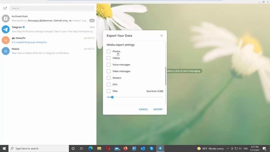Click the export dialog scrollbar
The image size is (270, 152).
click(x=166, y=76)
